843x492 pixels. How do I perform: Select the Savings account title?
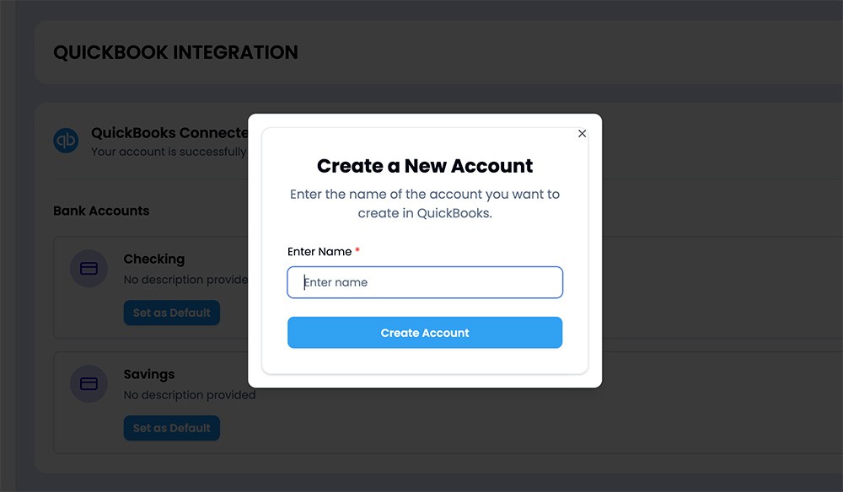click(x=149, y=374)
